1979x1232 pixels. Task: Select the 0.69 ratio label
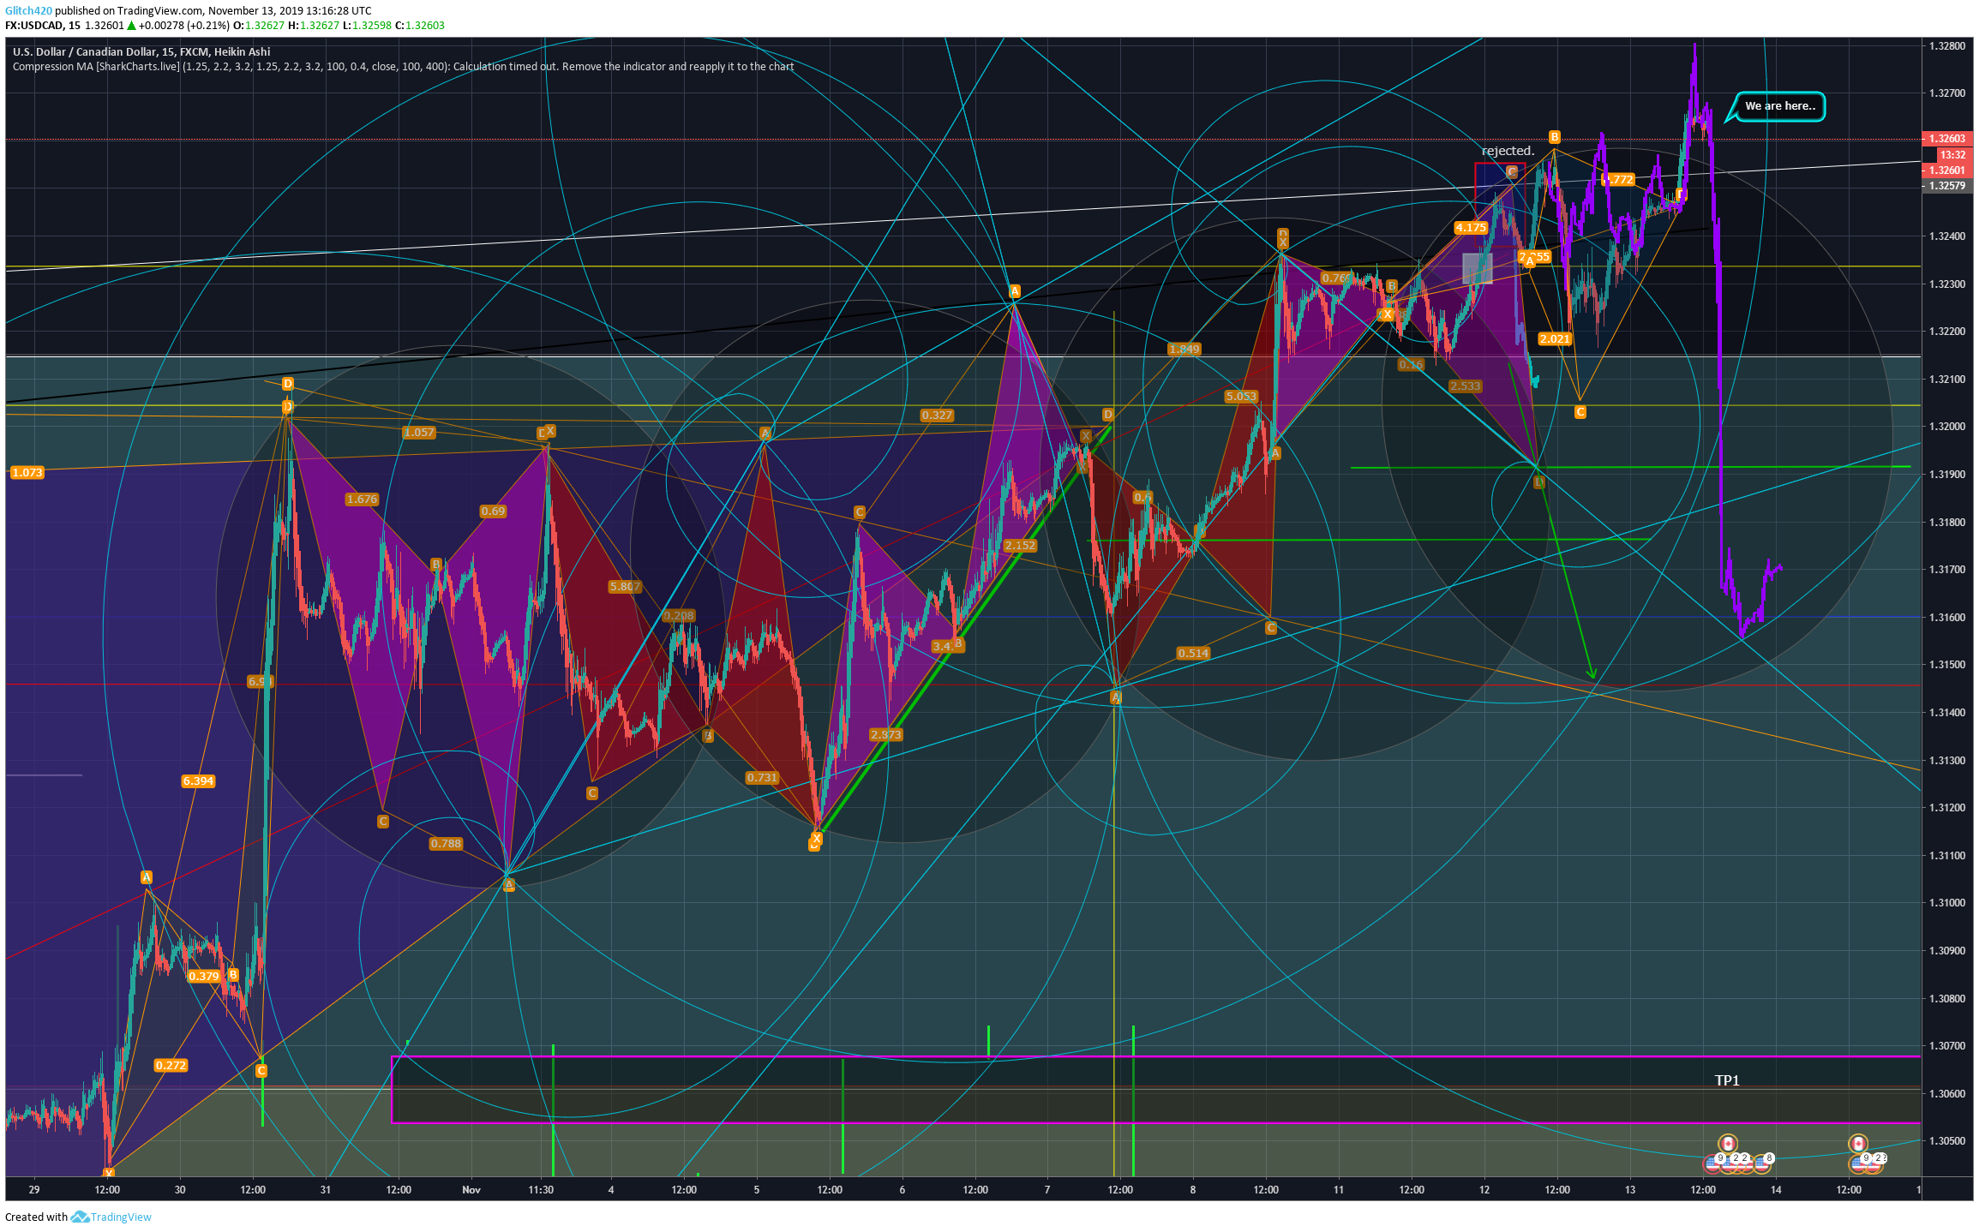click(493, 511)
